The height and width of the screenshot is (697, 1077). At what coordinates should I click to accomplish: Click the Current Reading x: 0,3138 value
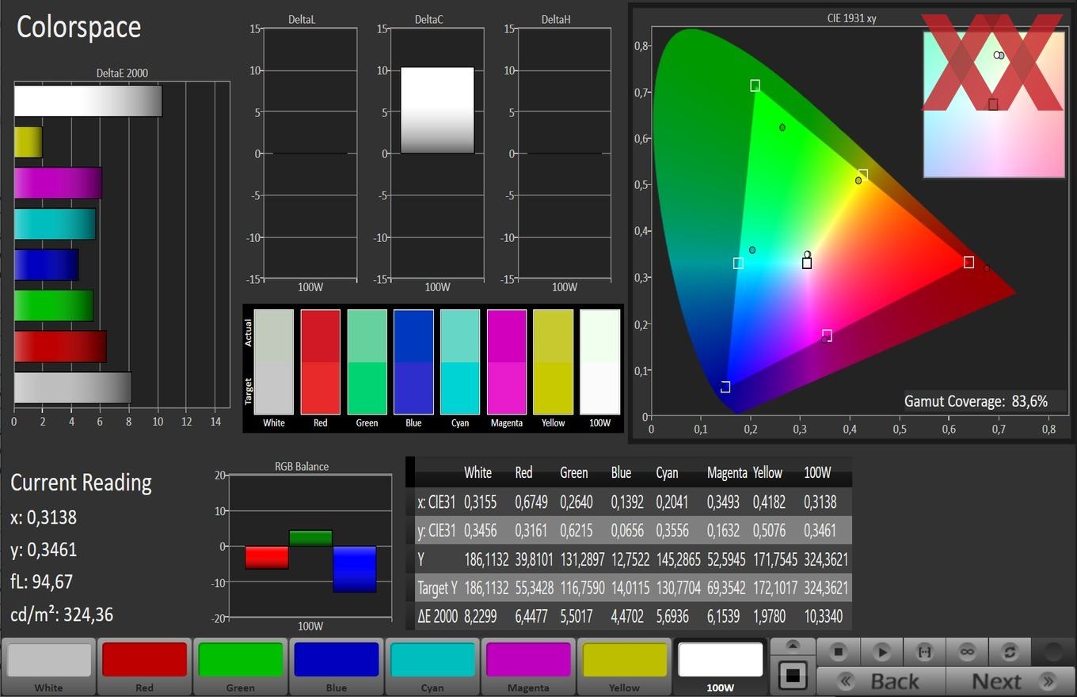point(44,517)
